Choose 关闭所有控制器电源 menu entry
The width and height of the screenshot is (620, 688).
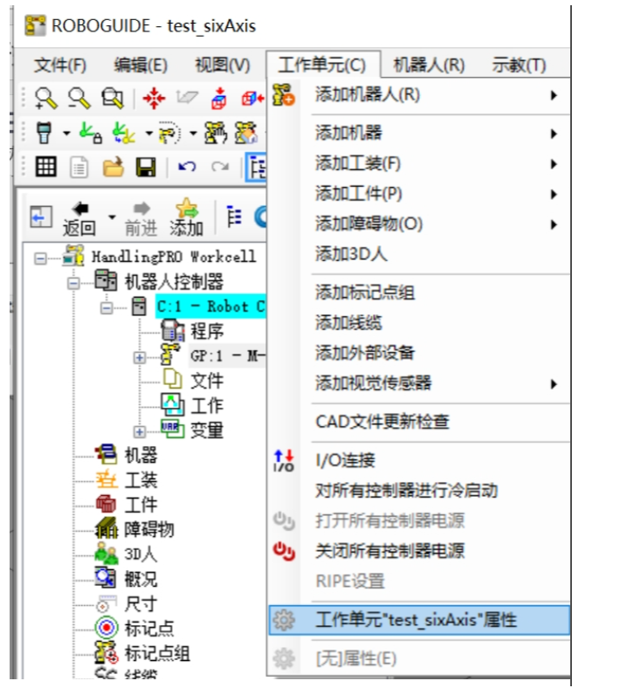point(419,551)
